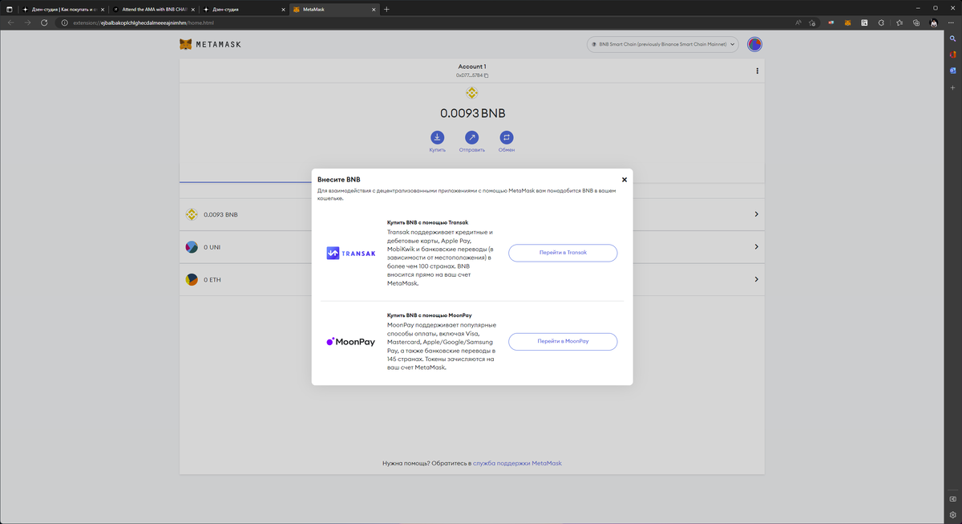Expand the 0 ETH asset row chevron
Viewport: 962px width, 524px height.
(x=756, y=279)
